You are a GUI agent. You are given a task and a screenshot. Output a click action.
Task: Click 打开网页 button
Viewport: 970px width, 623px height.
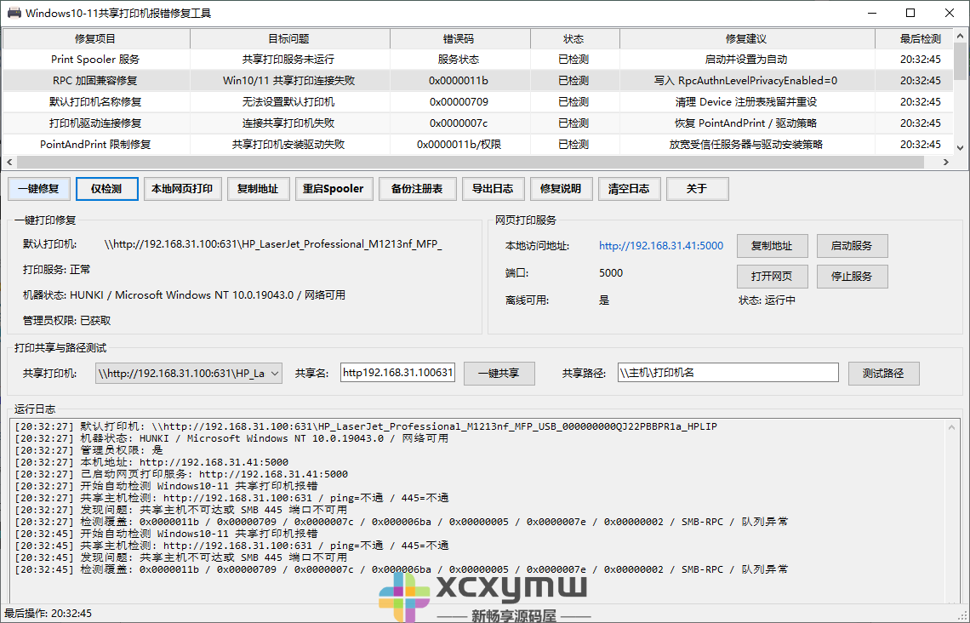point(772,277)
